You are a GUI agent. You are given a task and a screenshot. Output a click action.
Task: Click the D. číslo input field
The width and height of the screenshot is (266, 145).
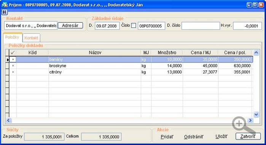201,26
